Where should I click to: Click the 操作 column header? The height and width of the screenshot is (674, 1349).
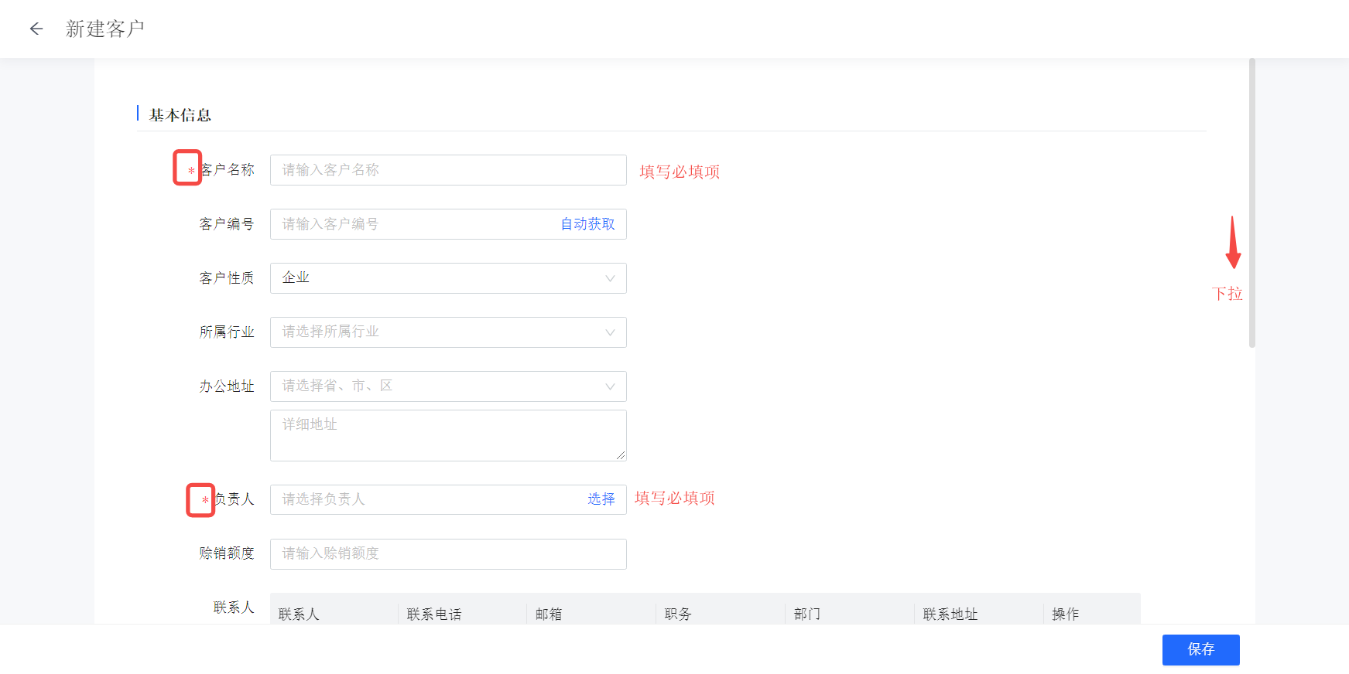1066,614
